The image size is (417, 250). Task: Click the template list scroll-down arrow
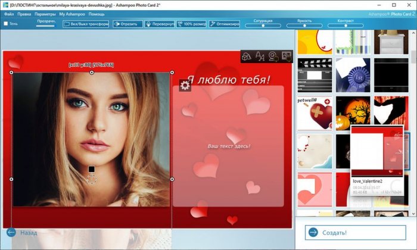pyautogui.click(x=413, y=213)
